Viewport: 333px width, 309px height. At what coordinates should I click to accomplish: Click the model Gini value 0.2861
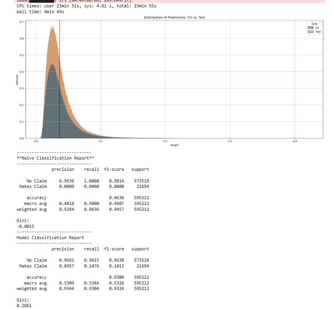pos(24,306)
